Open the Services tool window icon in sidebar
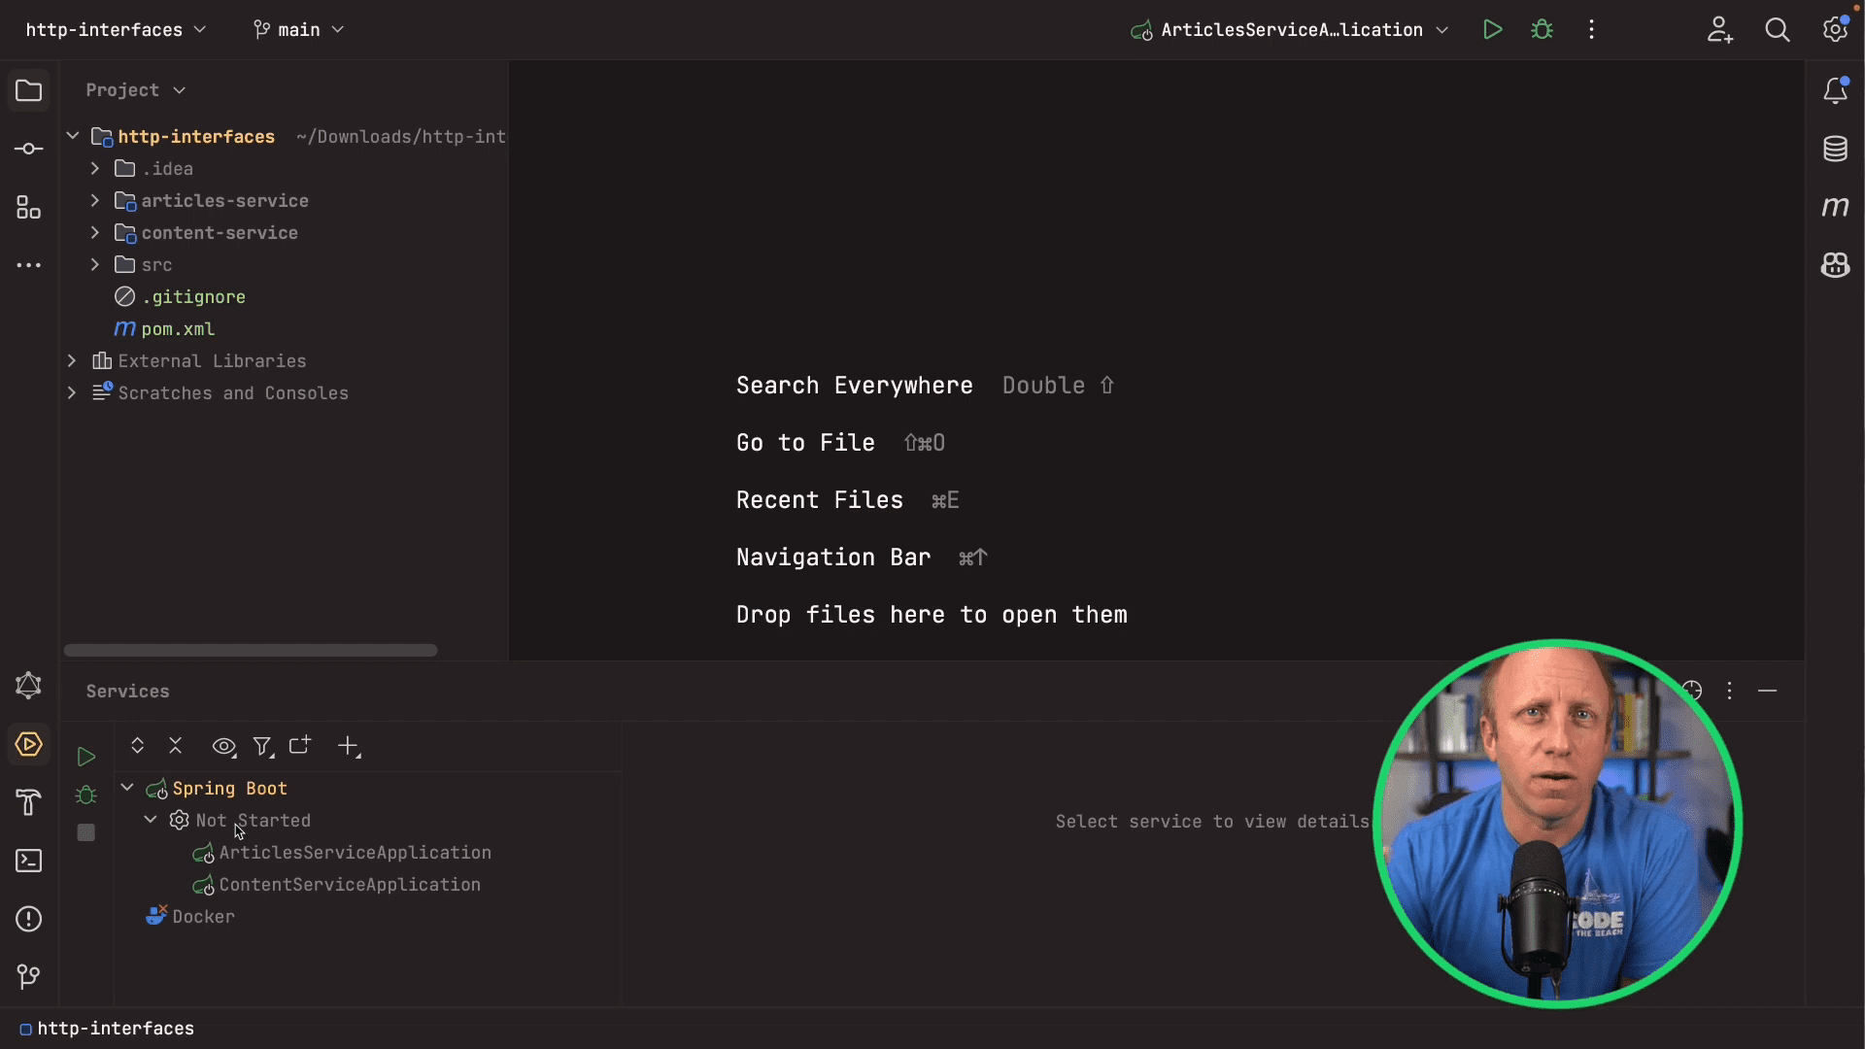Screen dimensions: 1865x1049 (29, 745)
